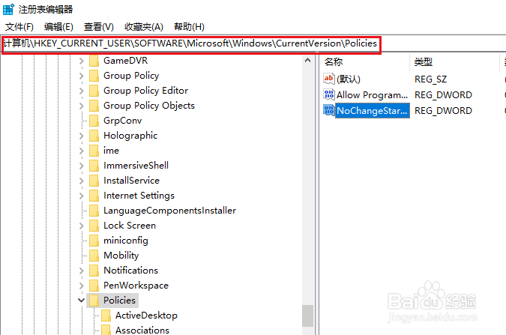The image size is (506, 335).
Task: Expand the Holographic key
Action: click(81, 136)
